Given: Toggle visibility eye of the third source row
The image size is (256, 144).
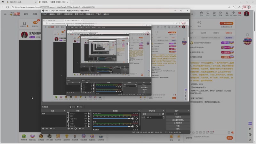Looking at the screenshot, I should tap(85, 119).
